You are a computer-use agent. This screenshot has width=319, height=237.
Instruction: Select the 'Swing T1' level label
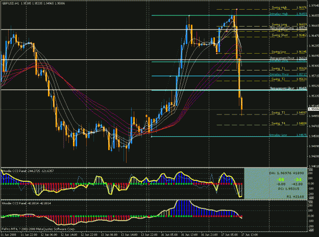(x=278, y=68)
